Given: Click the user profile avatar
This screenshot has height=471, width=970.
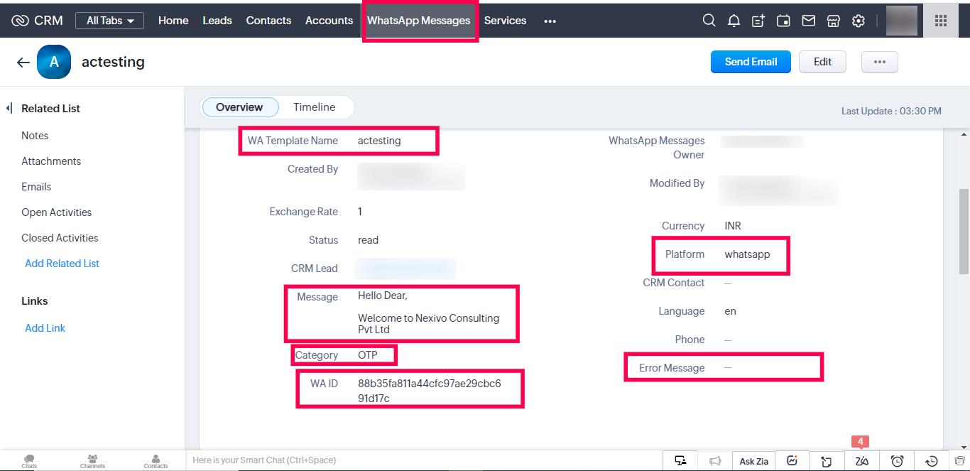Looking at the screenshot, I should tap(902, 21).
